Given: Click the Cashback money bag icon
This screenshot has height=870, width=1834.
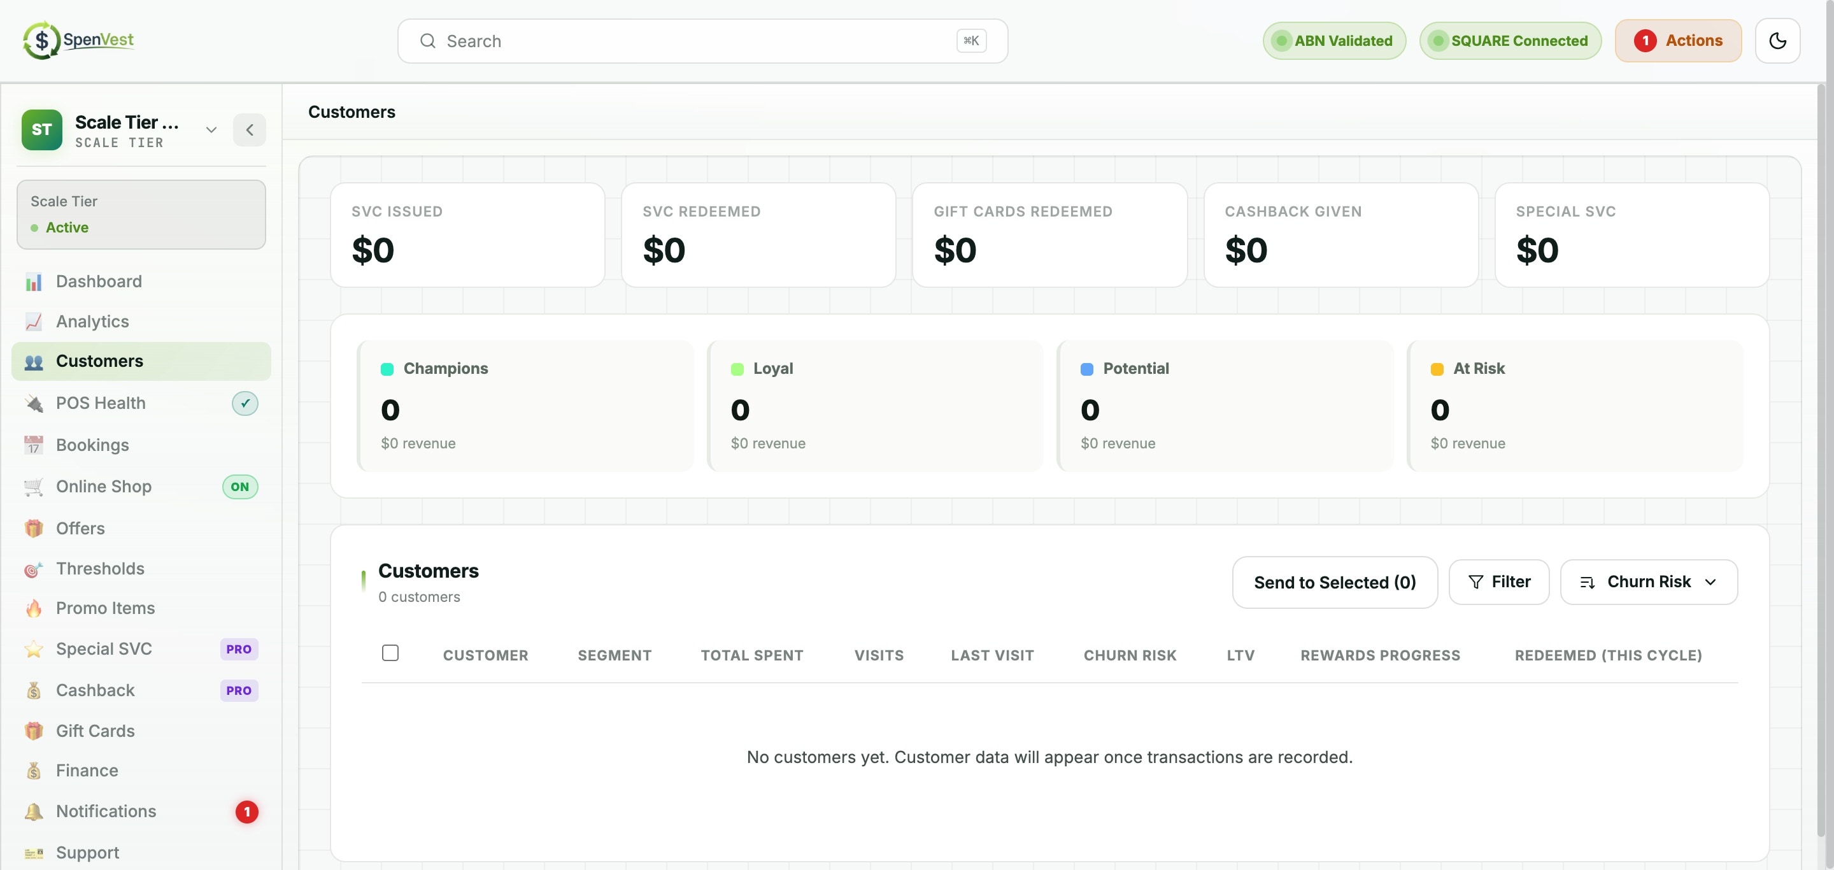Looking at the screenshot, I should 34,690.
